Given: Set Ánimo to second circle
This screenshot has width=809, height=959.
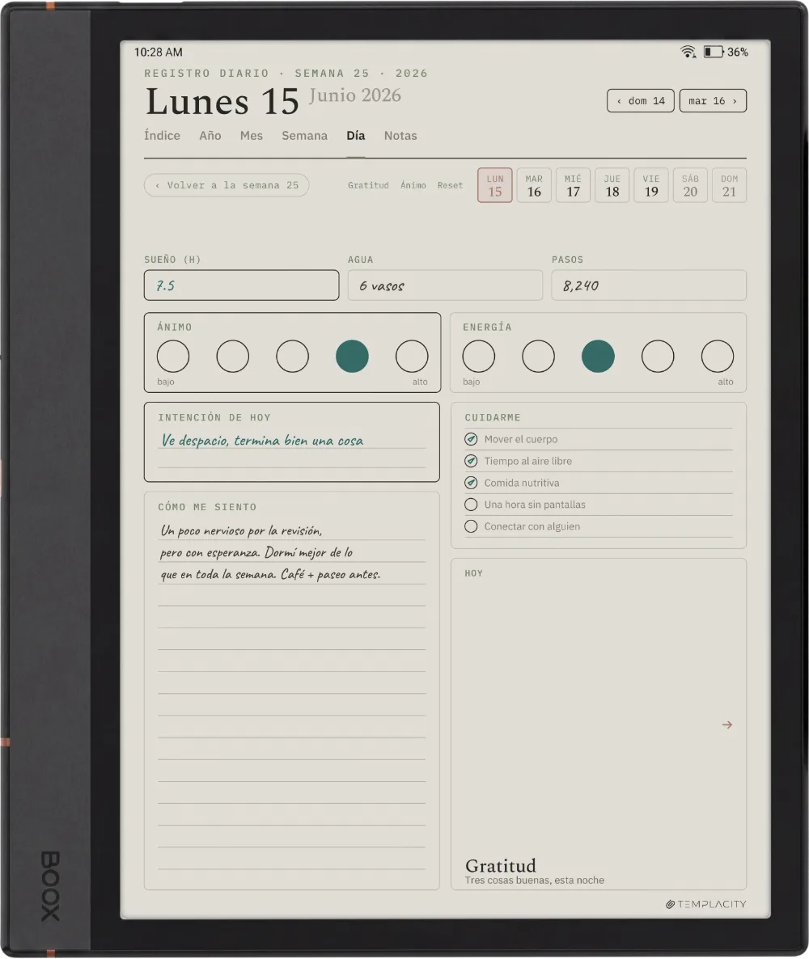Looking at the screenshot, I should point(232,357).
